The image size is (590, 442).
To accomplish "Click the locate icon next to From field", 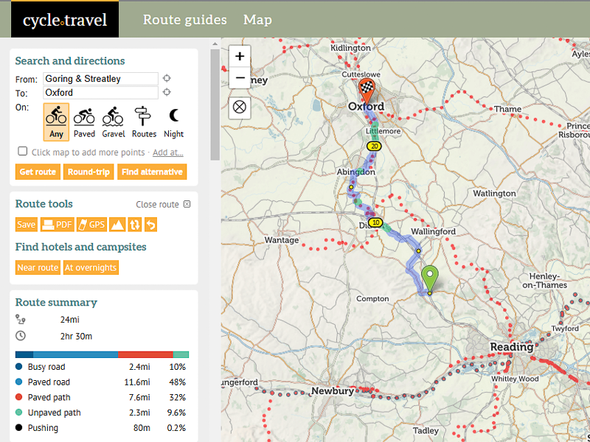I will [167, 79].
